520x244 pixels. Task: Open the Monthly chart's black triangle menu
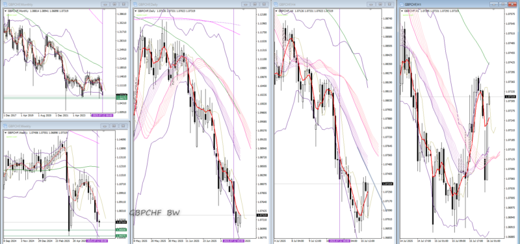click(5, 10)
